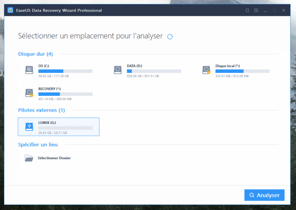296x210 pixels.
Task: Open the import scan session icon in title bar
Action: coord(247,10)
